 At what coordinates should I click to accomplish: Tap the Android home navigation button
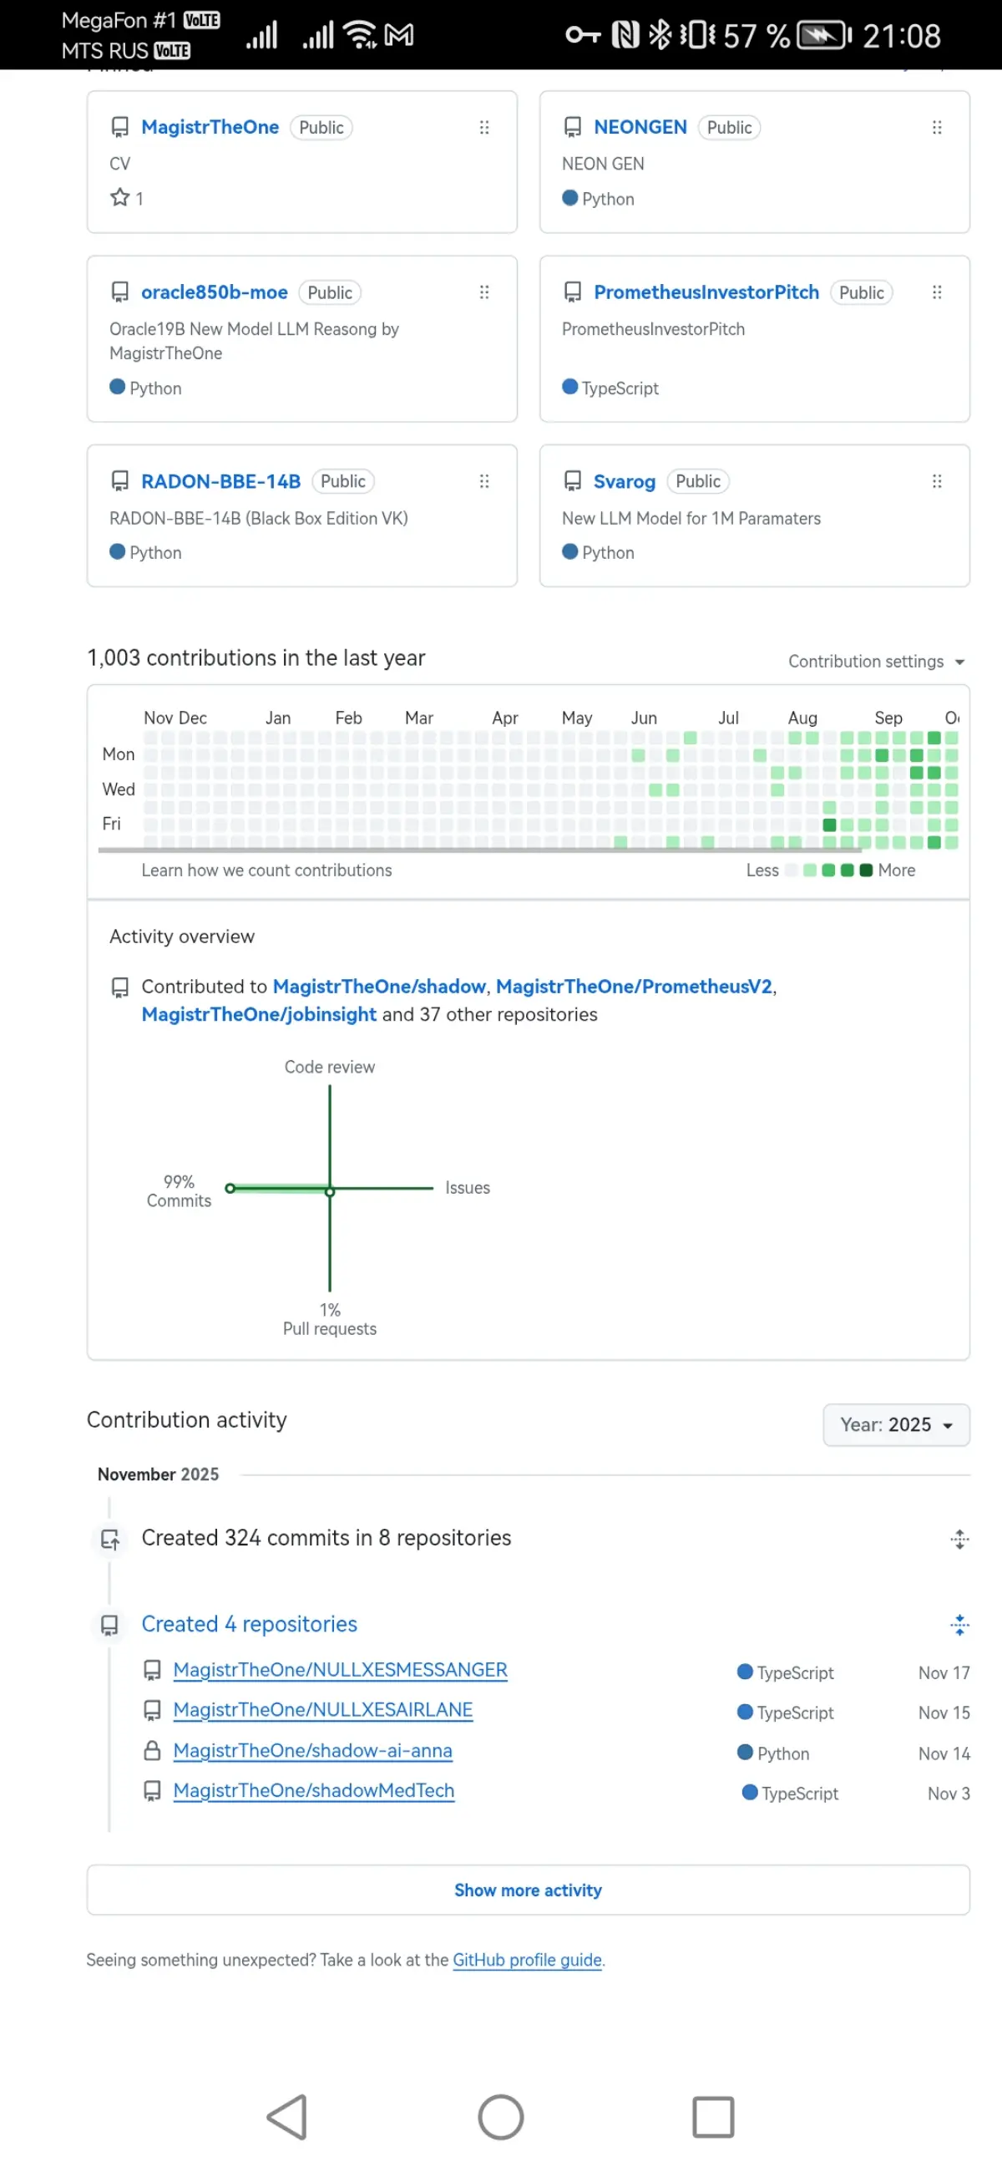pyautogui.click(x=500, y=2117)
